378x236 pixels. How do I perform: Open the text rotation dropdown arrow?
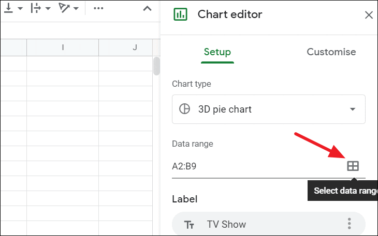(x=76, y=9)
